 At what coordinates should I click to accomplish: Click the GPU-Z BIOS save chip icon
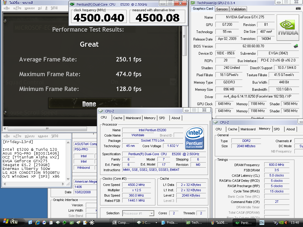296,46
